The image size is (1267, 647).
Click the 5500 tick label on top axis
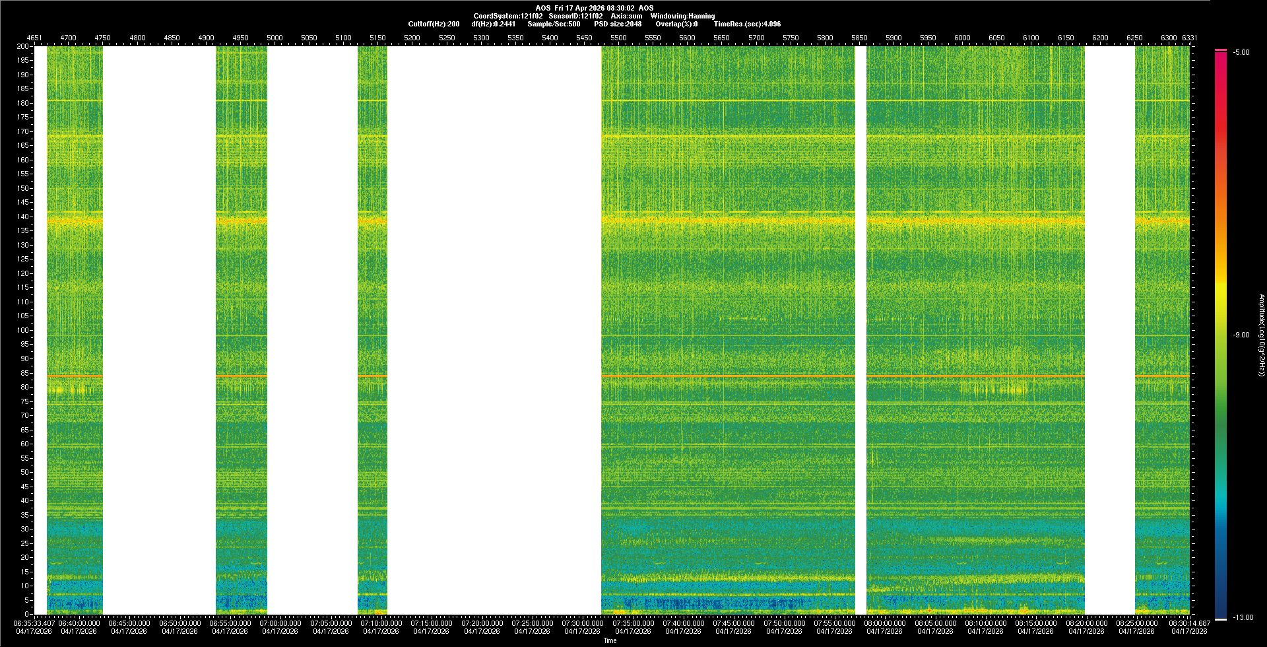coord(618,38)
